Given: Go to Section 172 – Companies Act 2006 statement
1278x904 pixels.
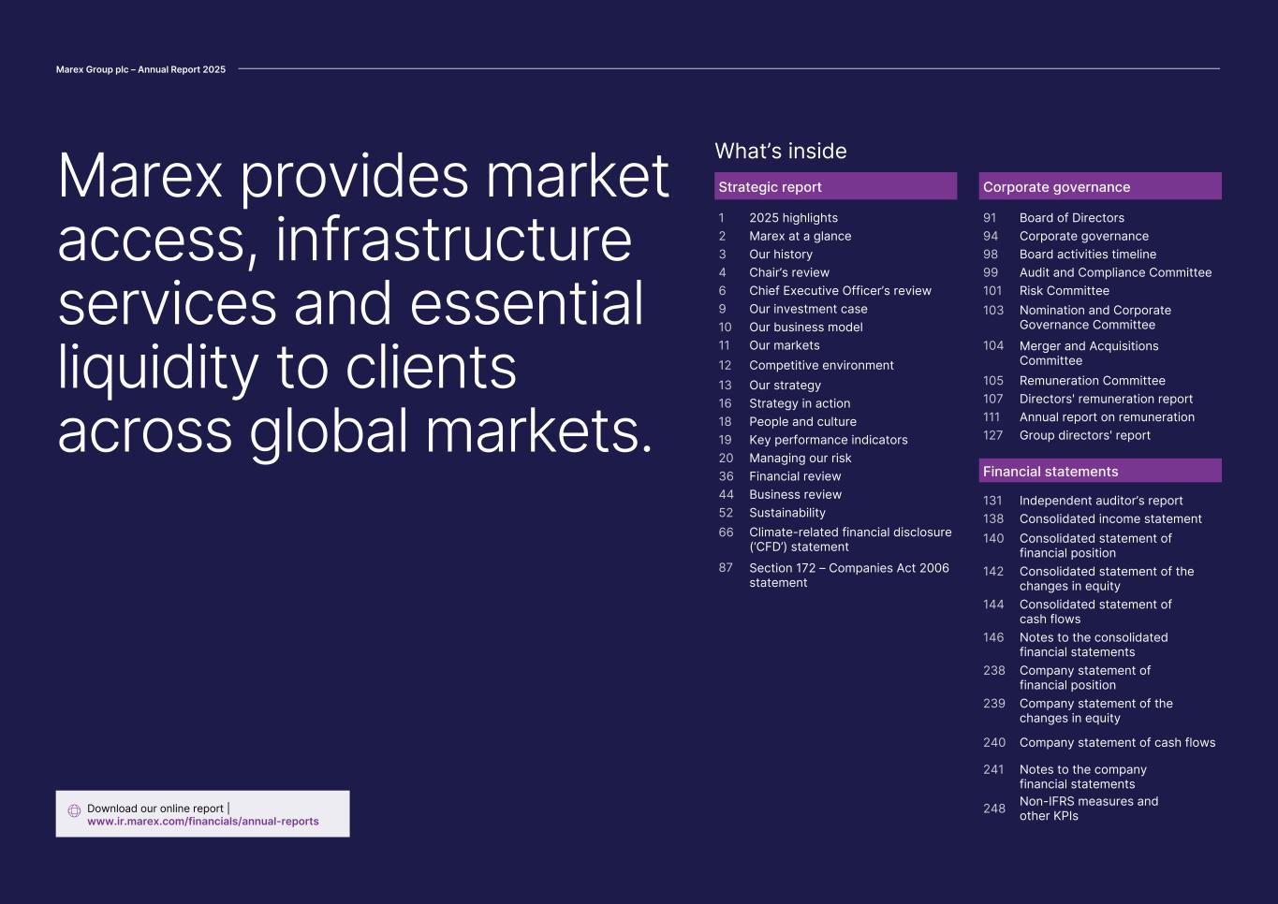Looking at the screenshot, I should [x=848, y=576].
